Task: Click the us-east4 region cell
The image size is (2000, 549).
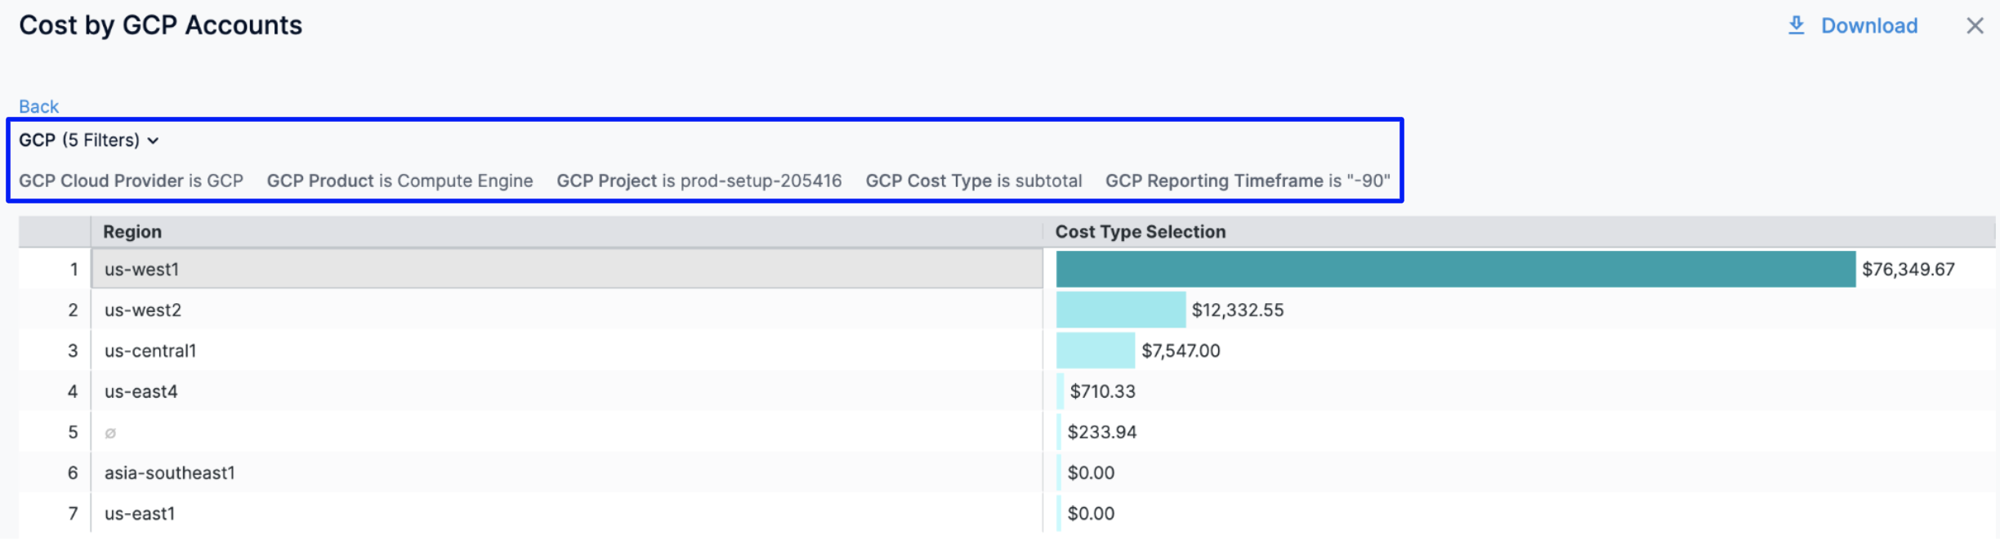Action: click(141, 392)
